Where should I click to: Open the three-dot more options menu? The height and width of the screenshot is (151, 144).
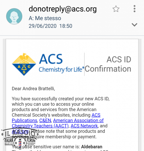(x=134, y=9)
